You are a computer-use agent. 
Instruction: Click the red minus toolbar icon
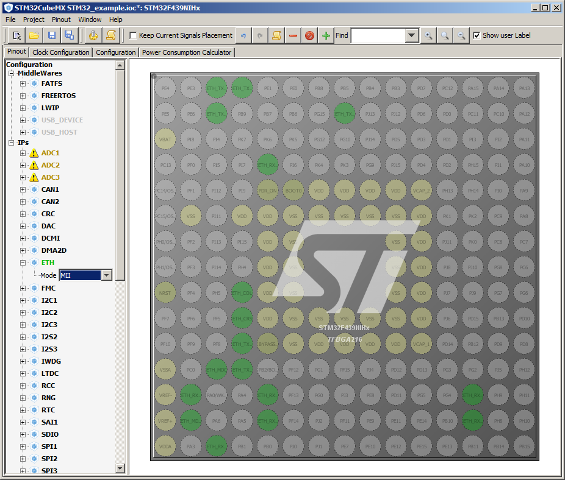coord(293,35)
